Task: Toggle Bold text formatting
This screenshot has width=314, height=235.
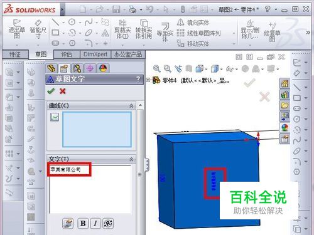Action: point(83,223)
